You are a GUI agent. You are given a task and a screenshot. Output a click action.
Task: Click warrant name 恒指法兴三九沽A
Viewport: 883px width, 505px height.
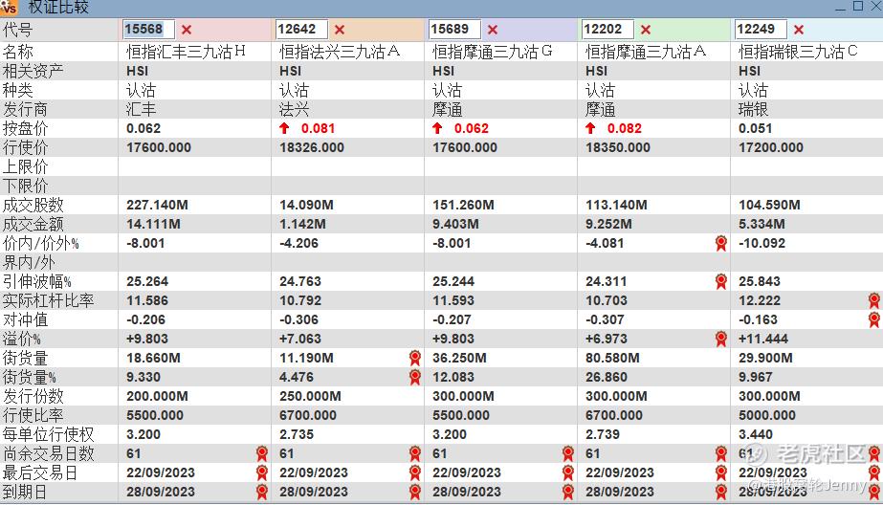(x=340, y=52)
